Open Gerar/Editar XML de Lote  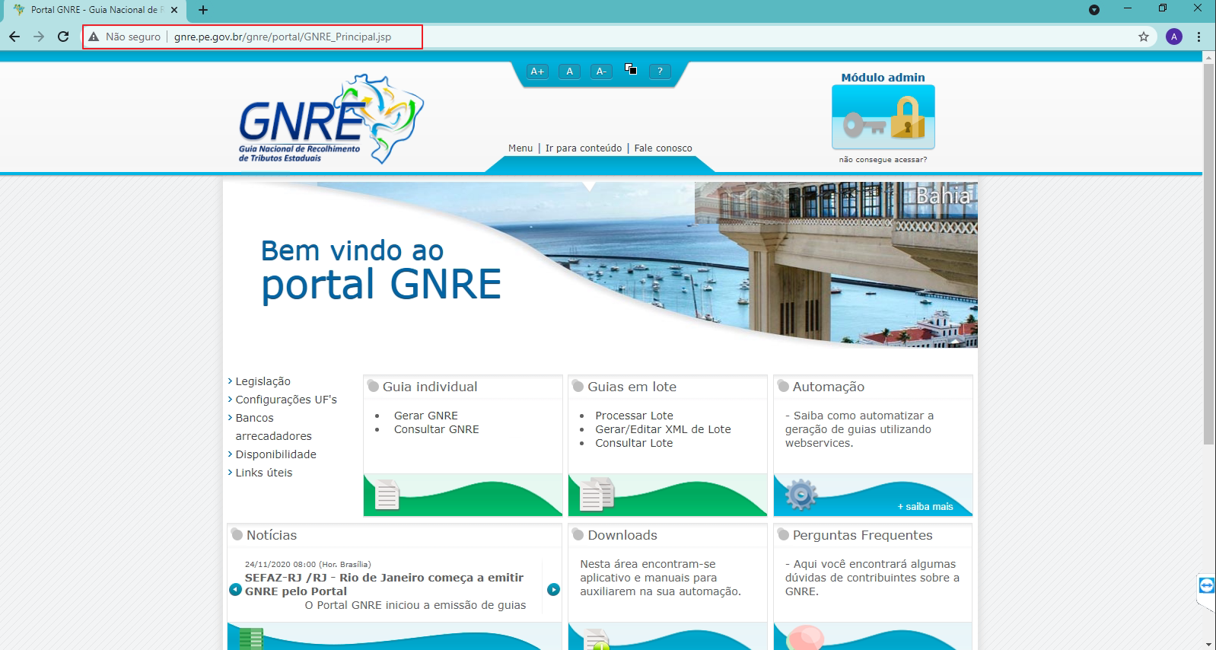pyautogui.click(x=663, y=429)
